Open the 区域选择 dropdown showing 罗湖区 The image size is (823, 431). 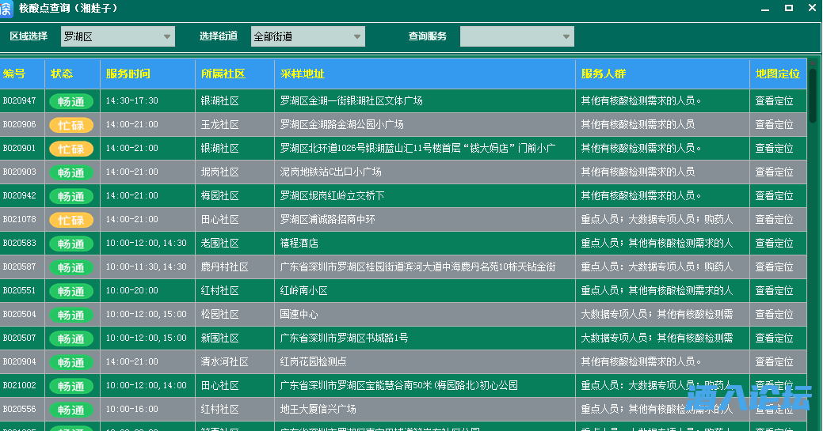pos(117,36)
